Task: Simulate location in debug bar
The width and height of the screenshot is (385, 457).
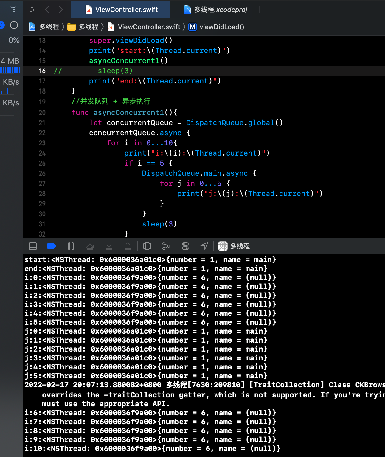Action: tap(204, 246)
